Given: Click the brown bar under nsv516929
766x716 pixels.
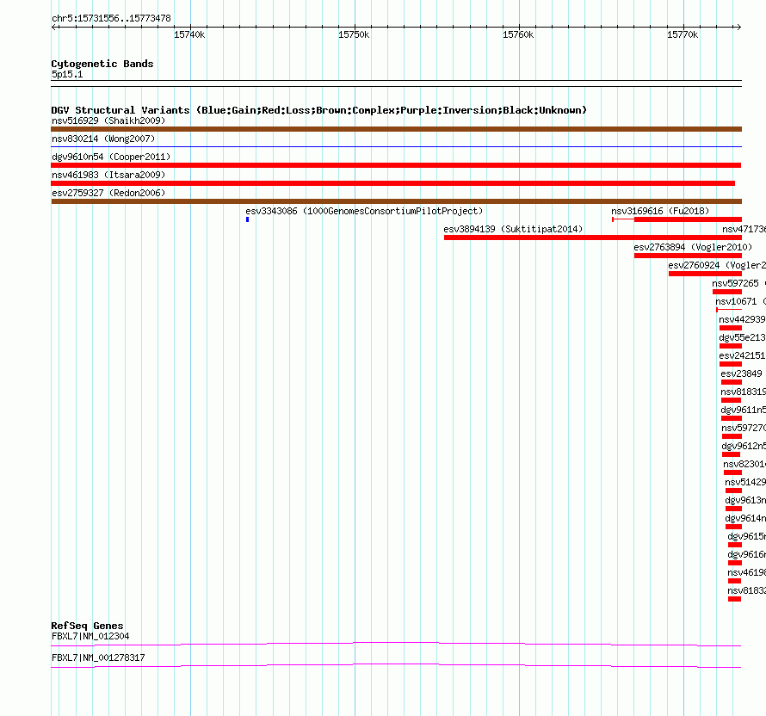Looking at the screenshot, I should pyautogui.click(x=396, y=129).
